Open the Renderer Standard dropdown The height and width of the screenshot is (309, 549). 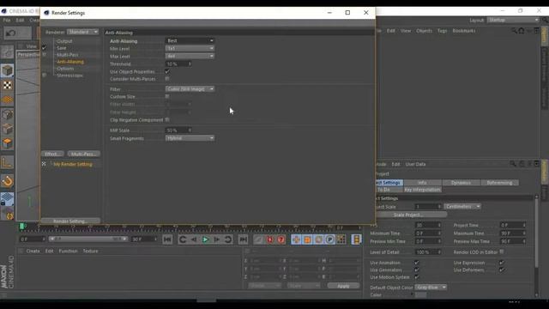click(x=83, y=32)
